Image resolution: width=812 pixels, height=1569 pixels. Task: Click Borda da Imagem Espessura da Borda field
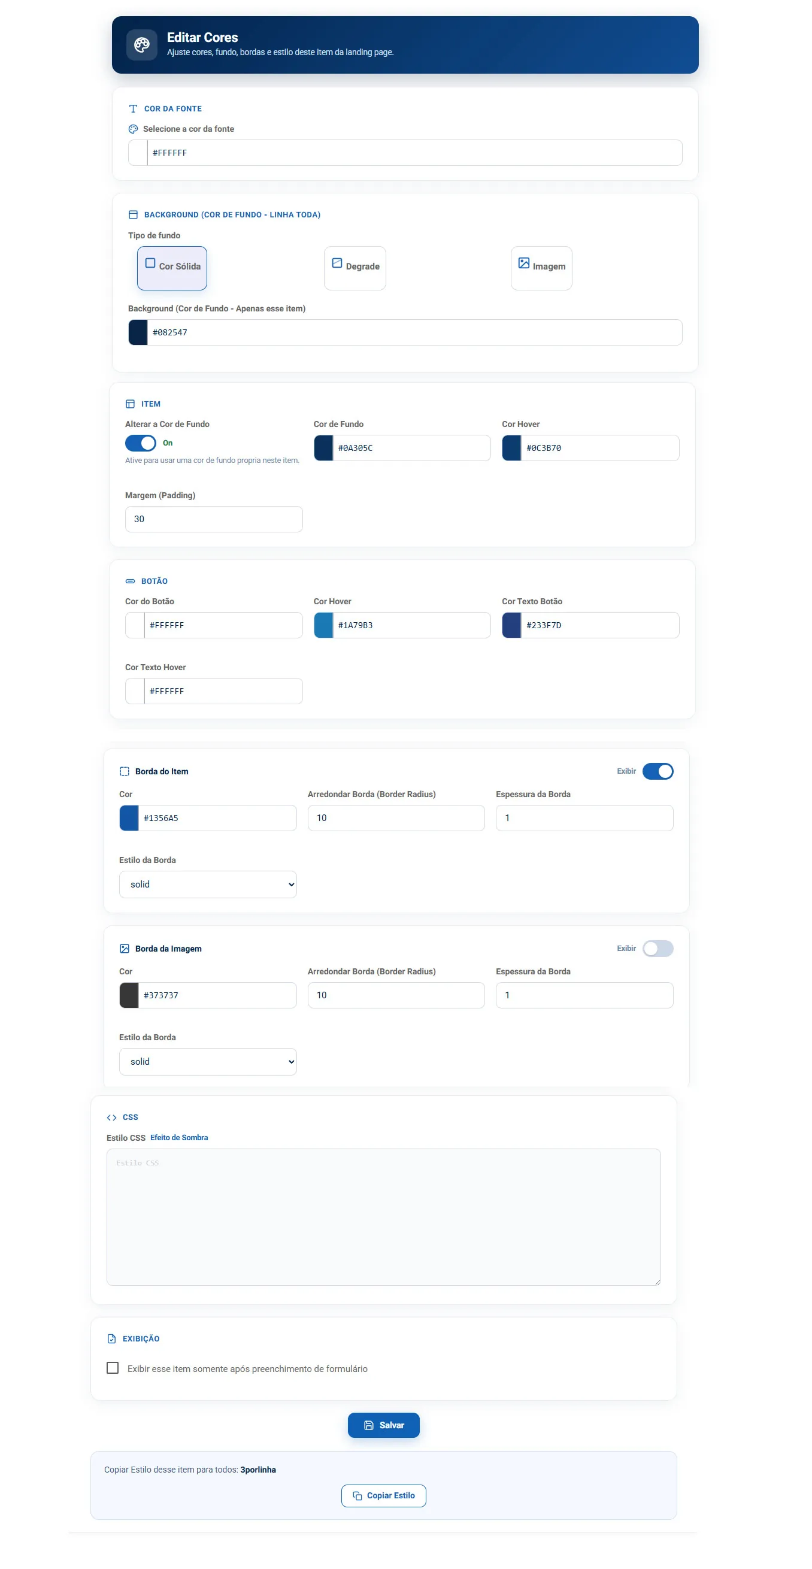(585, 996)
